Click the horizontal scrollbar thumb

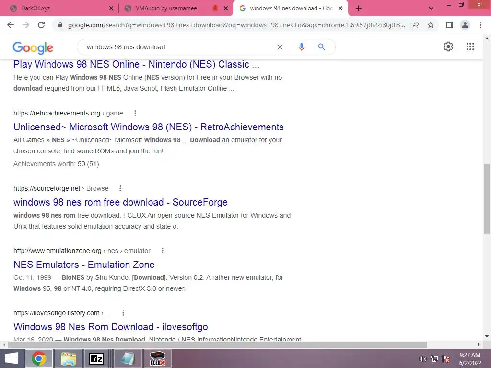point(218,345)
